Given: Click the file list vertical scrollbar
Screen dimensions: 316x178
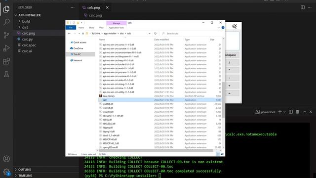Looking at the screenshot, I should (223, 100).
